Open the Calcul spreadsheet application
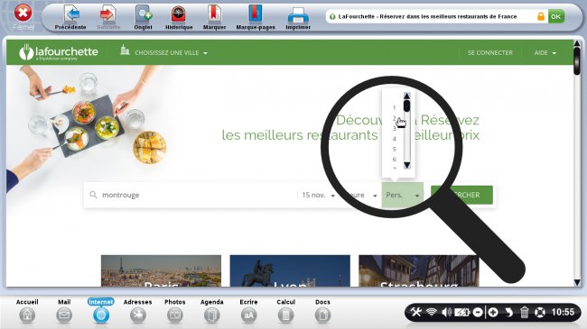This screenshot has width=587, height=329. 285,311
